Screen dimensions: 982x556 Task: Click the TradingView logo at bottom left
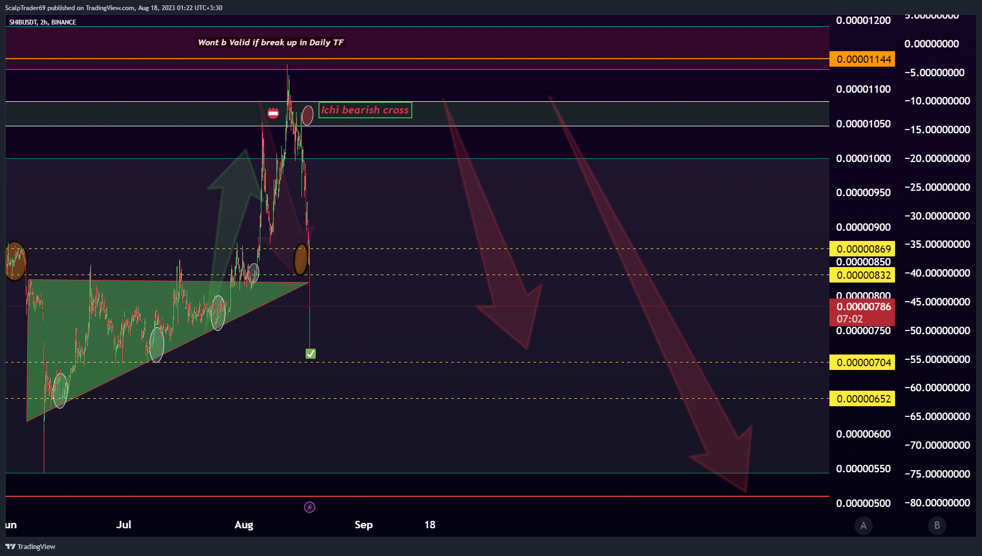(30, 546)
